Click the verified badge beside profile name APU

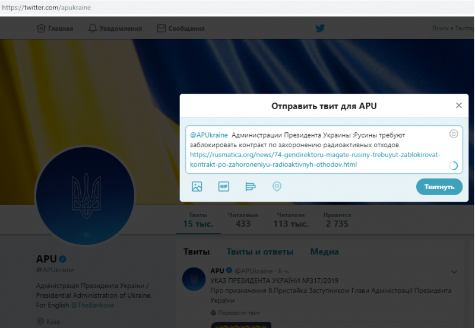tap(63, 259)
